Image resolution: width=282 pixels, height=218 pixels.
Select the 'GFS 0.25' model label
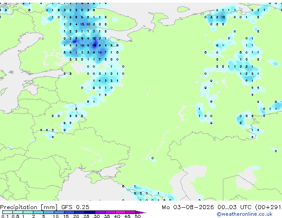(75, 207)
